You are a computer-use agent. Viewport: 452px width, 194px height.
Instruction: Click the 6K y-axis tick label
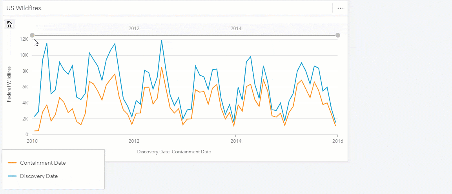pyautogui.click(x=25, y=87)
